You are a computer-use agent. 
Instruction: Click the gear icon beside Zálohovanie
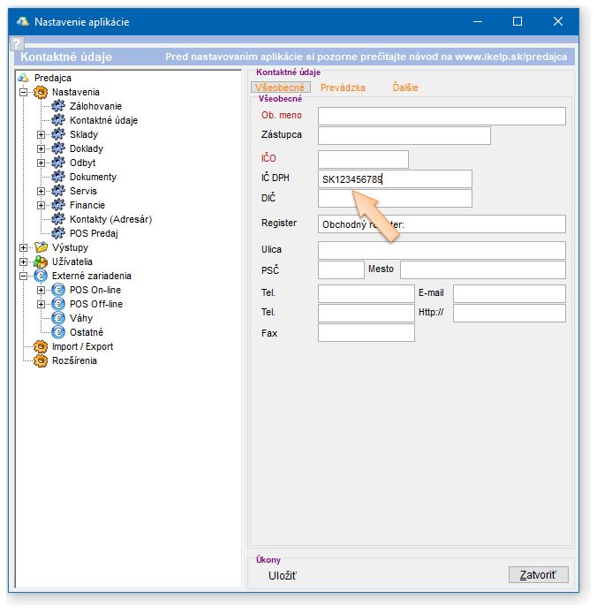coord(58,106)
